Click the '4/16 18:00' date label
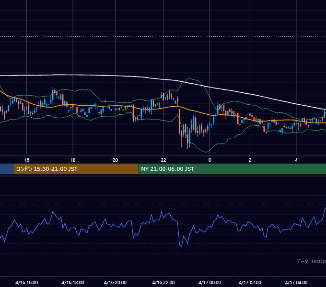 (73, 282)
